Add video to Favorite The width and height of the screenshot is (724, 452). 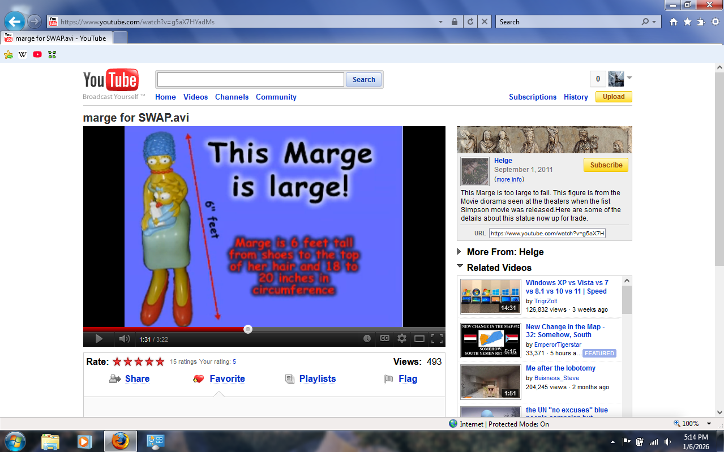[x=227, y=379]
